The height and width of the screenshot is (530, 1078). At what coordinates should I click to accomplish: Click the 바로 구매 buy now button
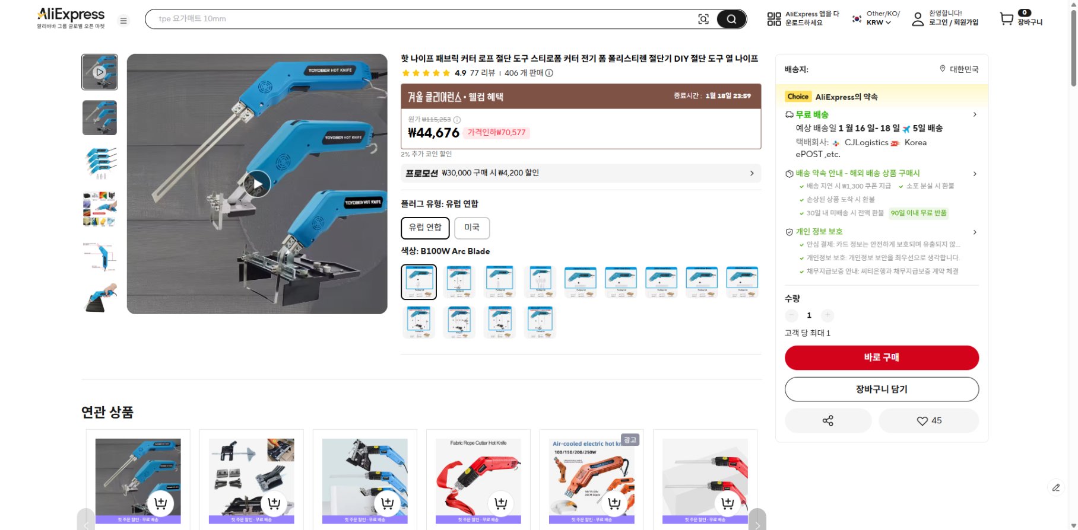882,357
